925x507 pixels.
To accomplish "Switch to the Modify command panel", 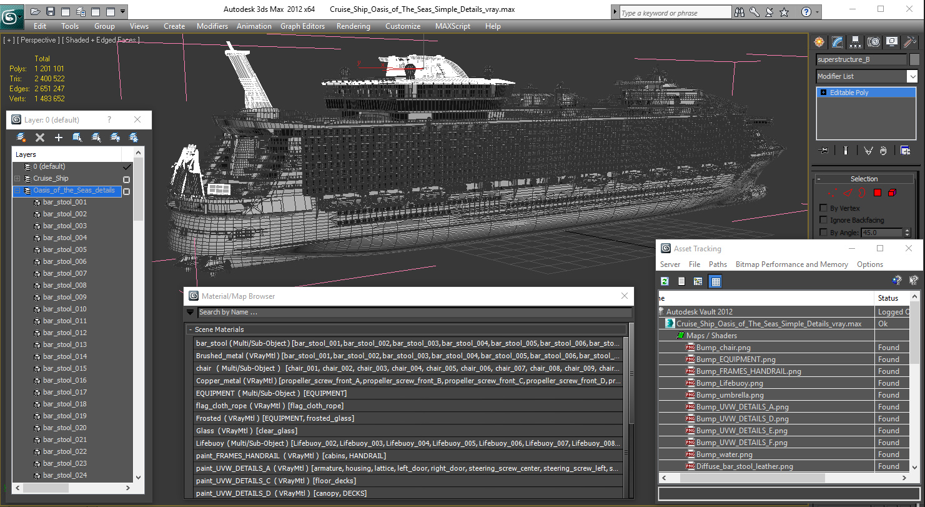I will [x=838, y=42].
